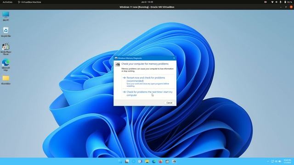The width and height of the screenshot is (294, 165).
Task: Select the Media Player Classic desktop icon
Action: [6, 49]
